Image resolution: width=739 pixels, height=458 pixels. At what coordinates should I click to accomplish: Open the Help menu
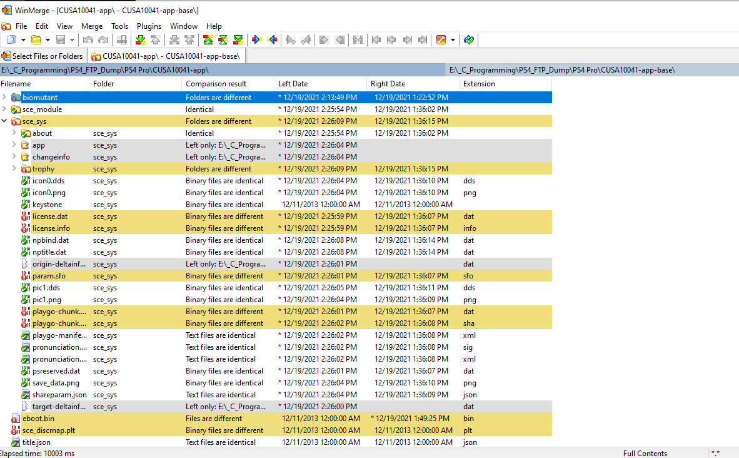pos(214,26)
